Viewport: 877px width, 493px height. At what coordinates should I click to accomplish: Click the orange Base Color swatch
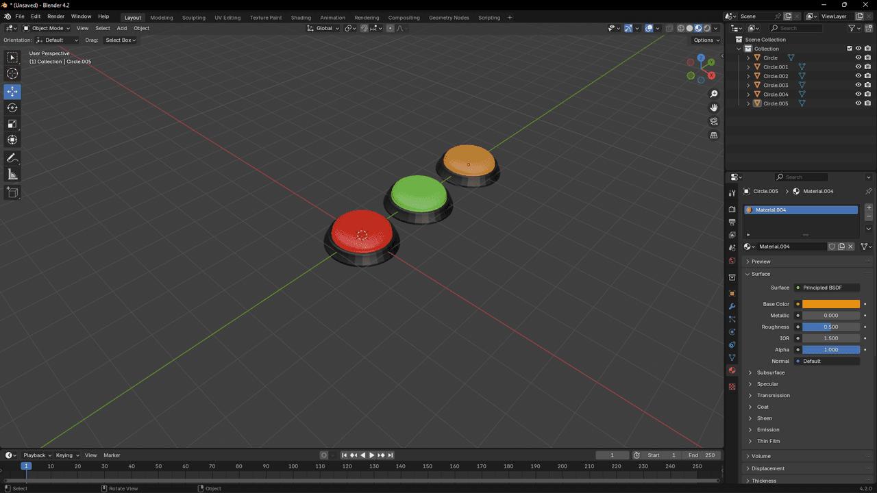tap(830, 304)
